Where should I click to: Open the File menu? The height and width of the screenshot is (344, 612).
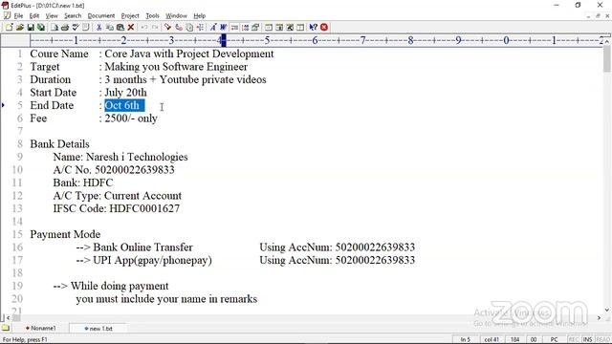coord(18,16)
